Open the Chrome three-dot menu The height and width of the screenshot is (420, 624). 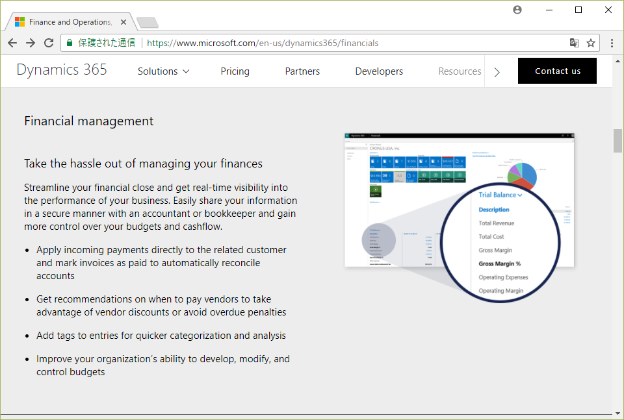click(x=612, y=43)
